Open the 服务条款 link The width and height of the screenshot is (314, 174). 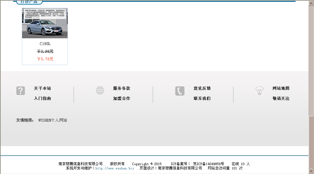[122, 89]
